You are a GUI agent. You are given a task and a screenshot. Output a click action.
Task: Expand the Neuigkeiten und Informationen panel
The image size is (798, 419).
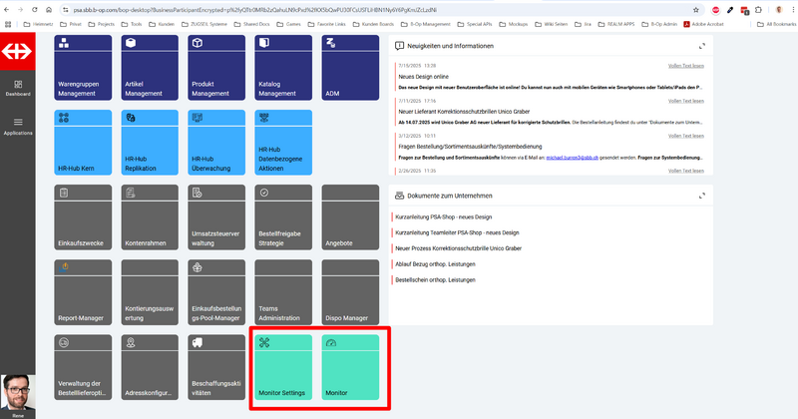[702, 46]
